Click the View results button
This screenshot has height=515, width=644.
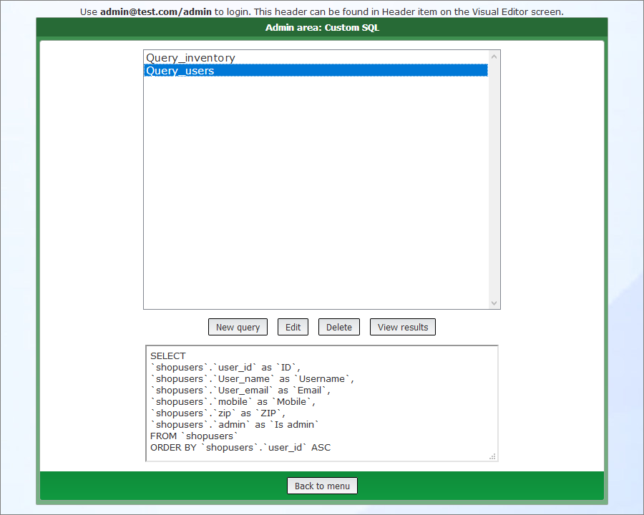(x=402, y=327)
